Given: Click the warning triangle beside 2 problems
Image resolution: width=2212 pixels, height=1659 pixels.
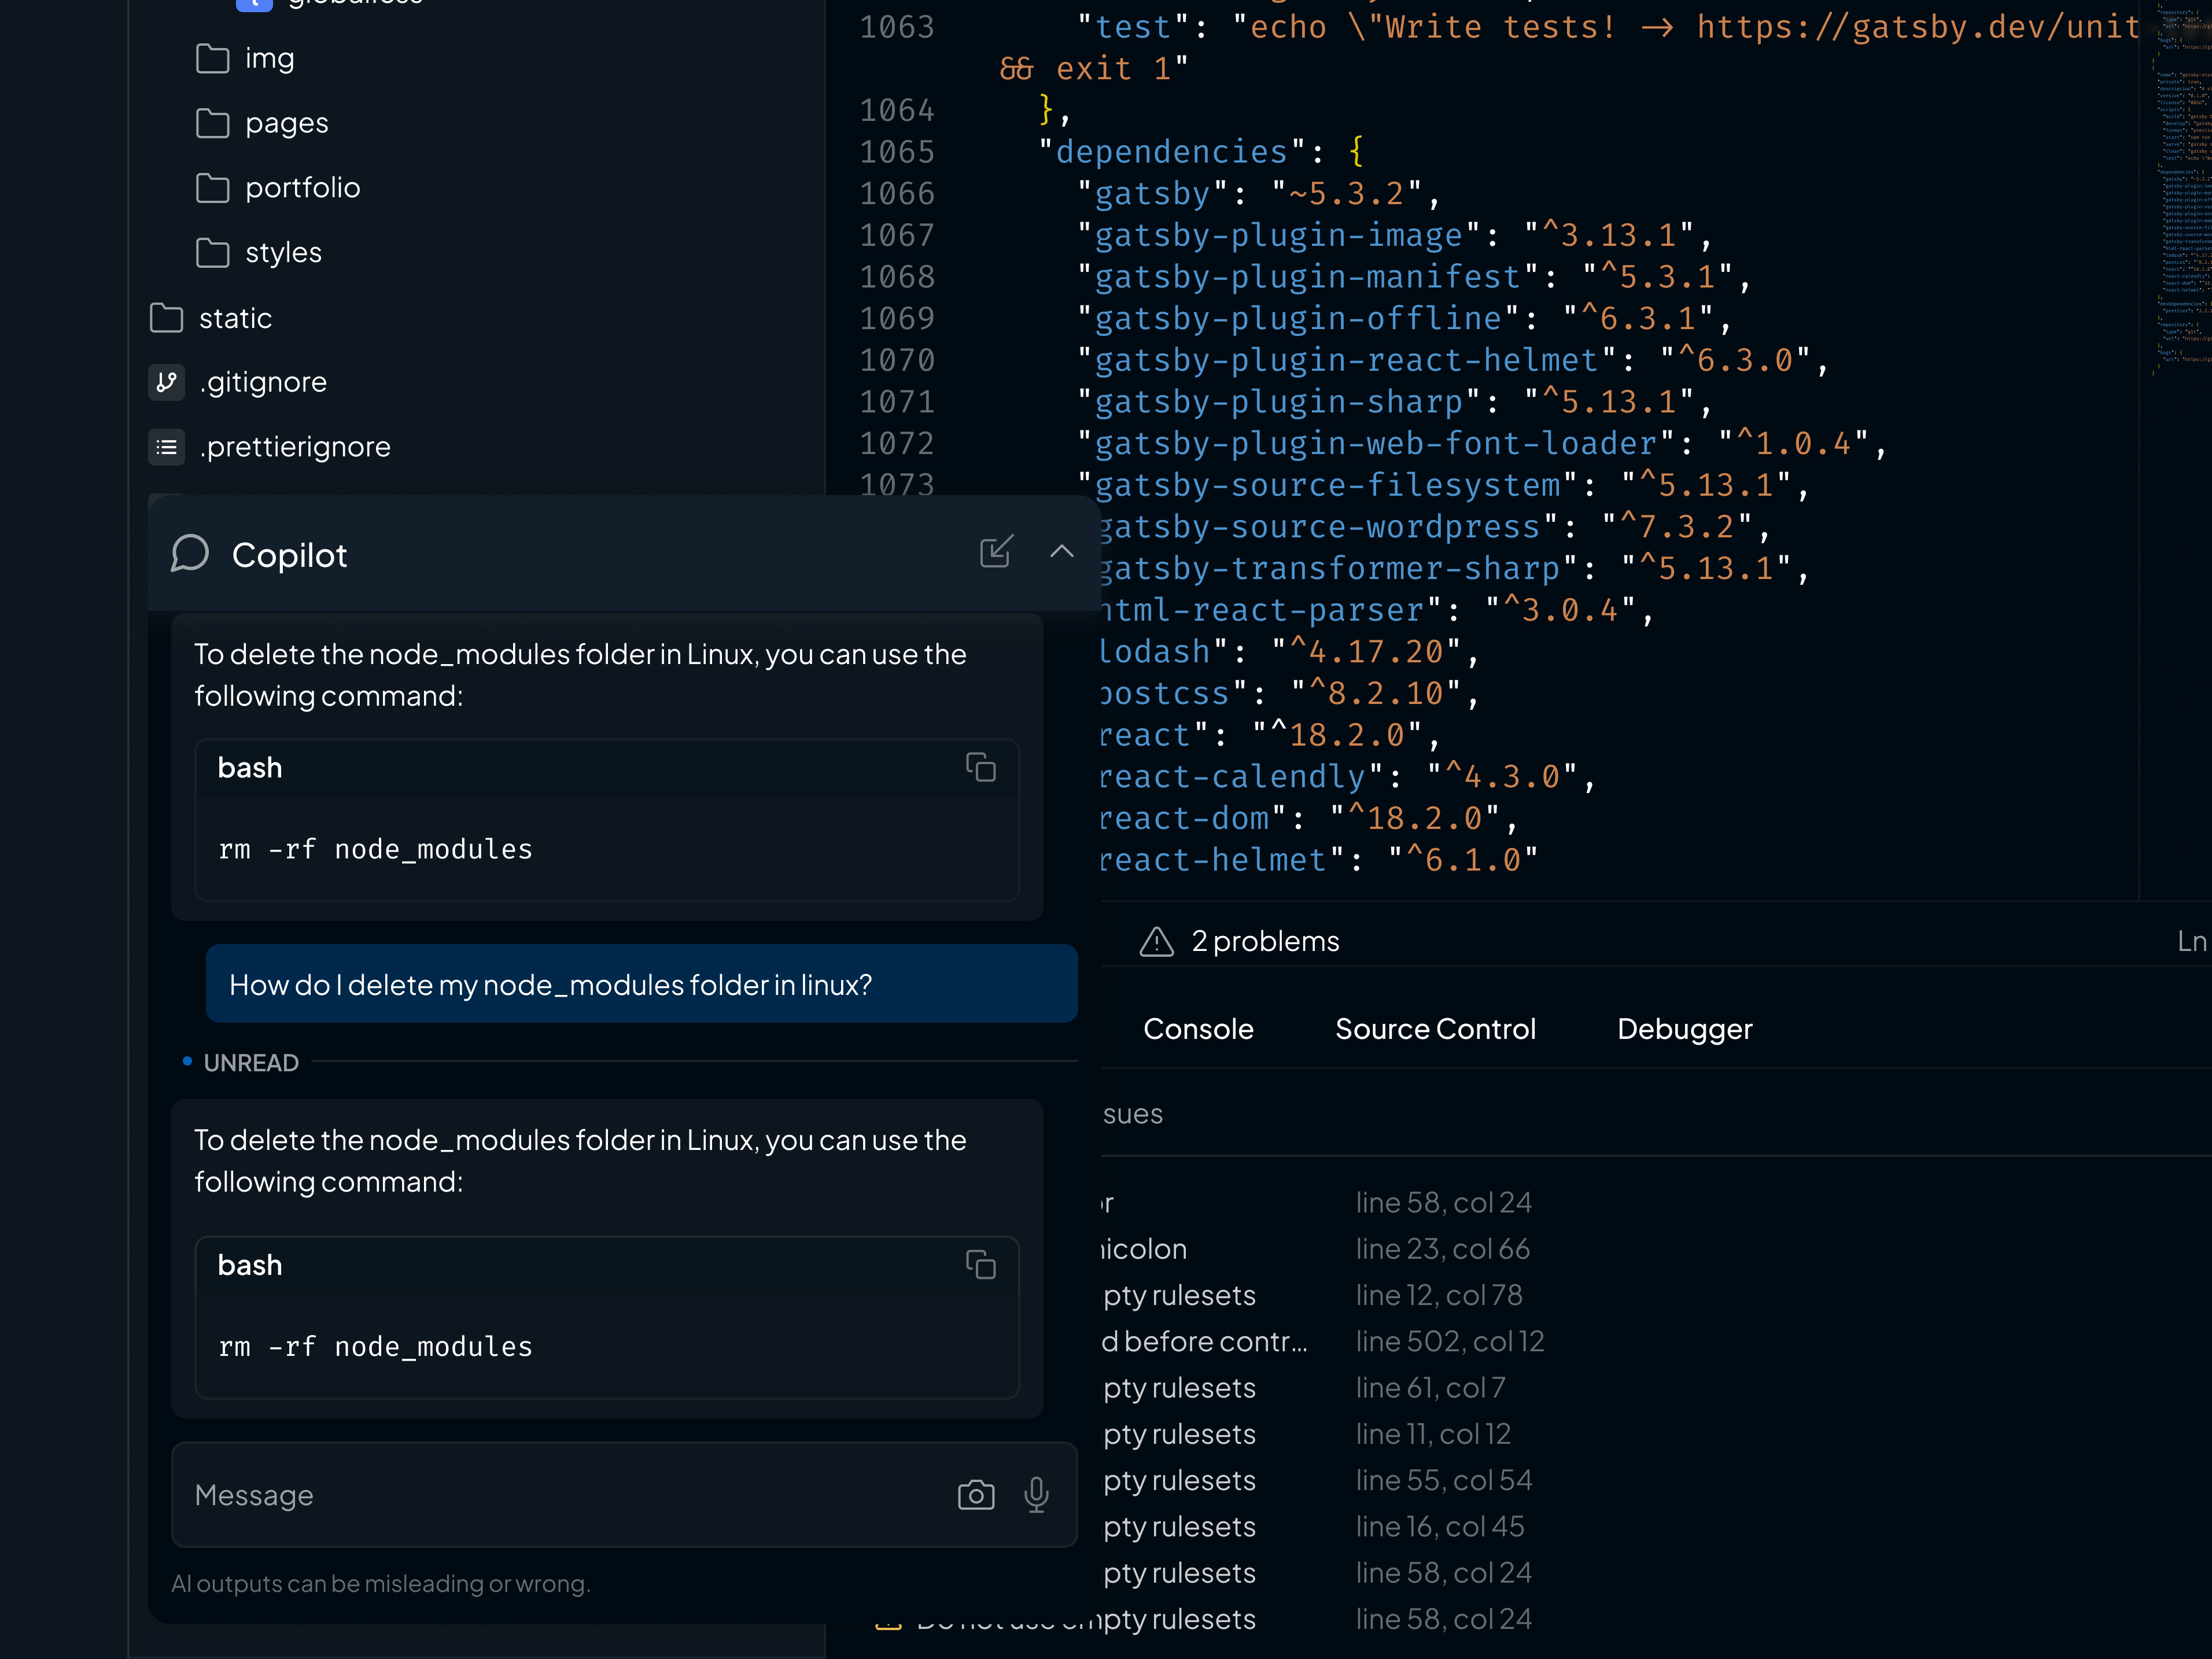Looking at the screenshot, I should [x=1156, y=940].
